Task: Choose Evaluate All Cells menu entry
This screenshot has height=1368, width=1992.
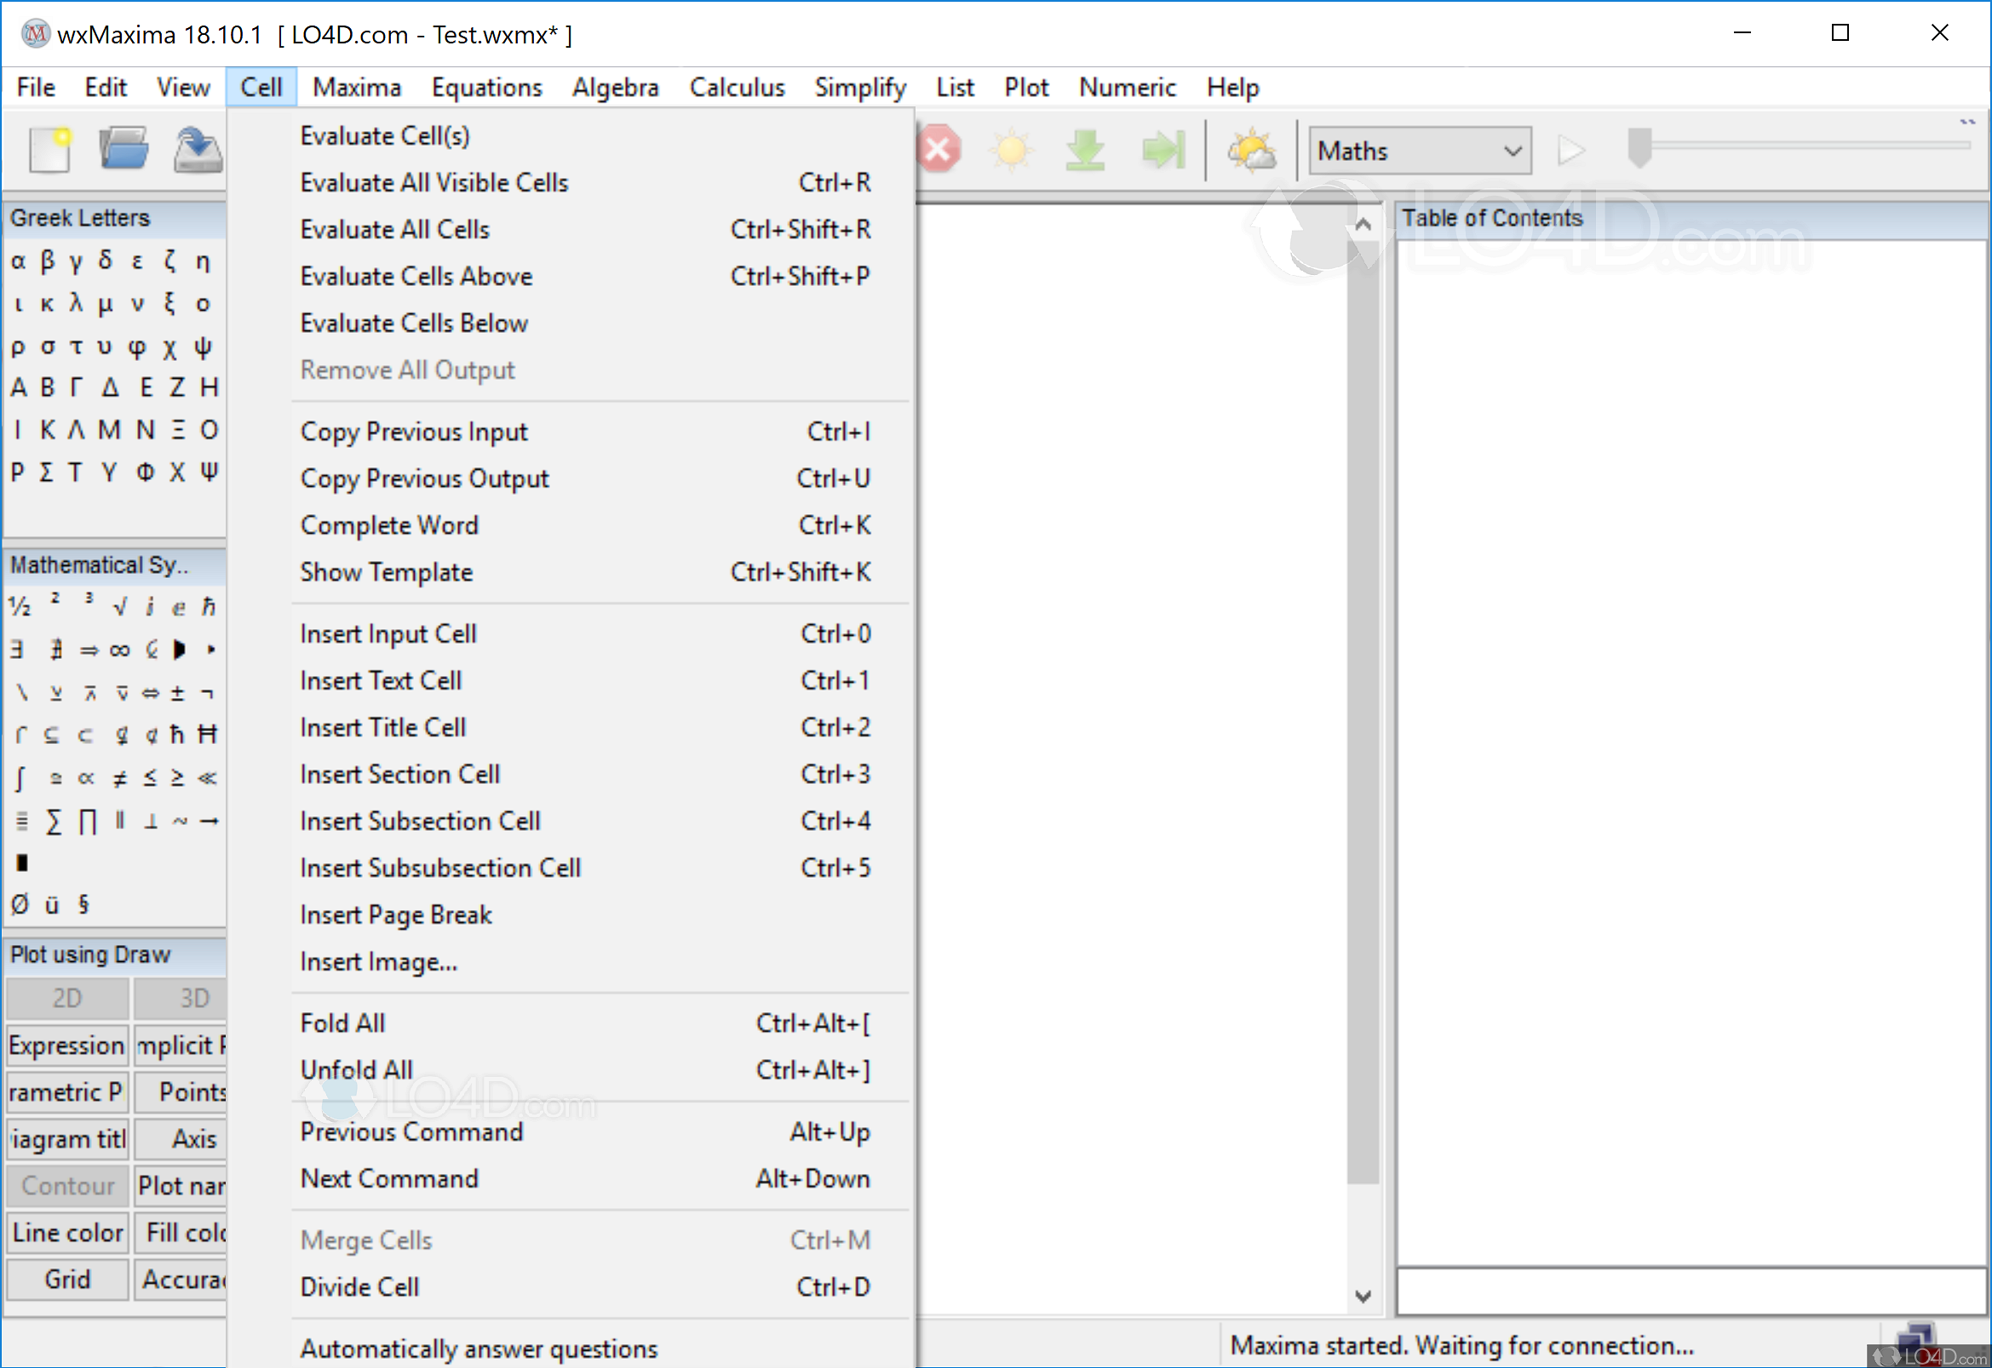Action: click(394, 230)
